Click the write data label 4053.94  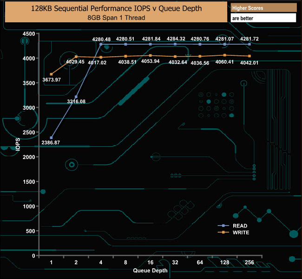pyautogui.click(x=150, y=61)
